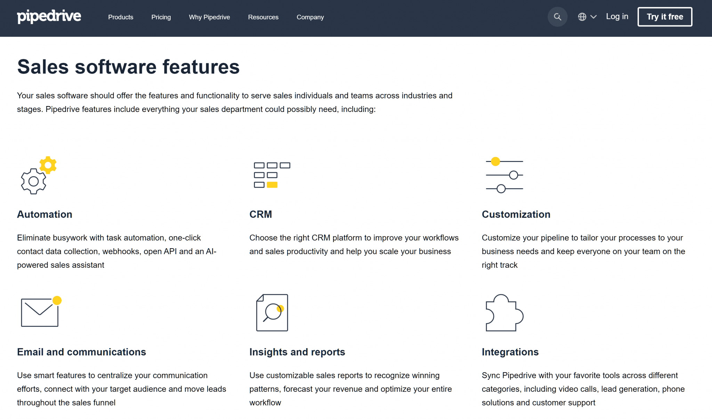The height and width of the screenshot is (419, 712).
Task: Click the Sales software features heading
Action: coord(128,67)
